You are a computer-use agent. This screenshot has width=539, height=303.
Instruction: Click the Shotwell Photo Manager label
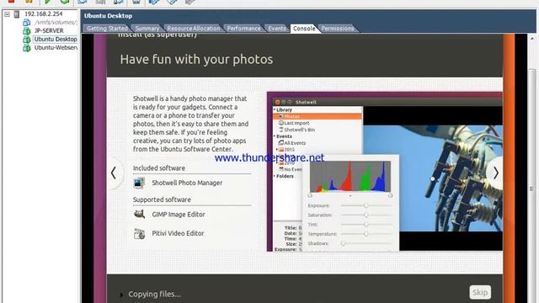click(x=187, y=183)
